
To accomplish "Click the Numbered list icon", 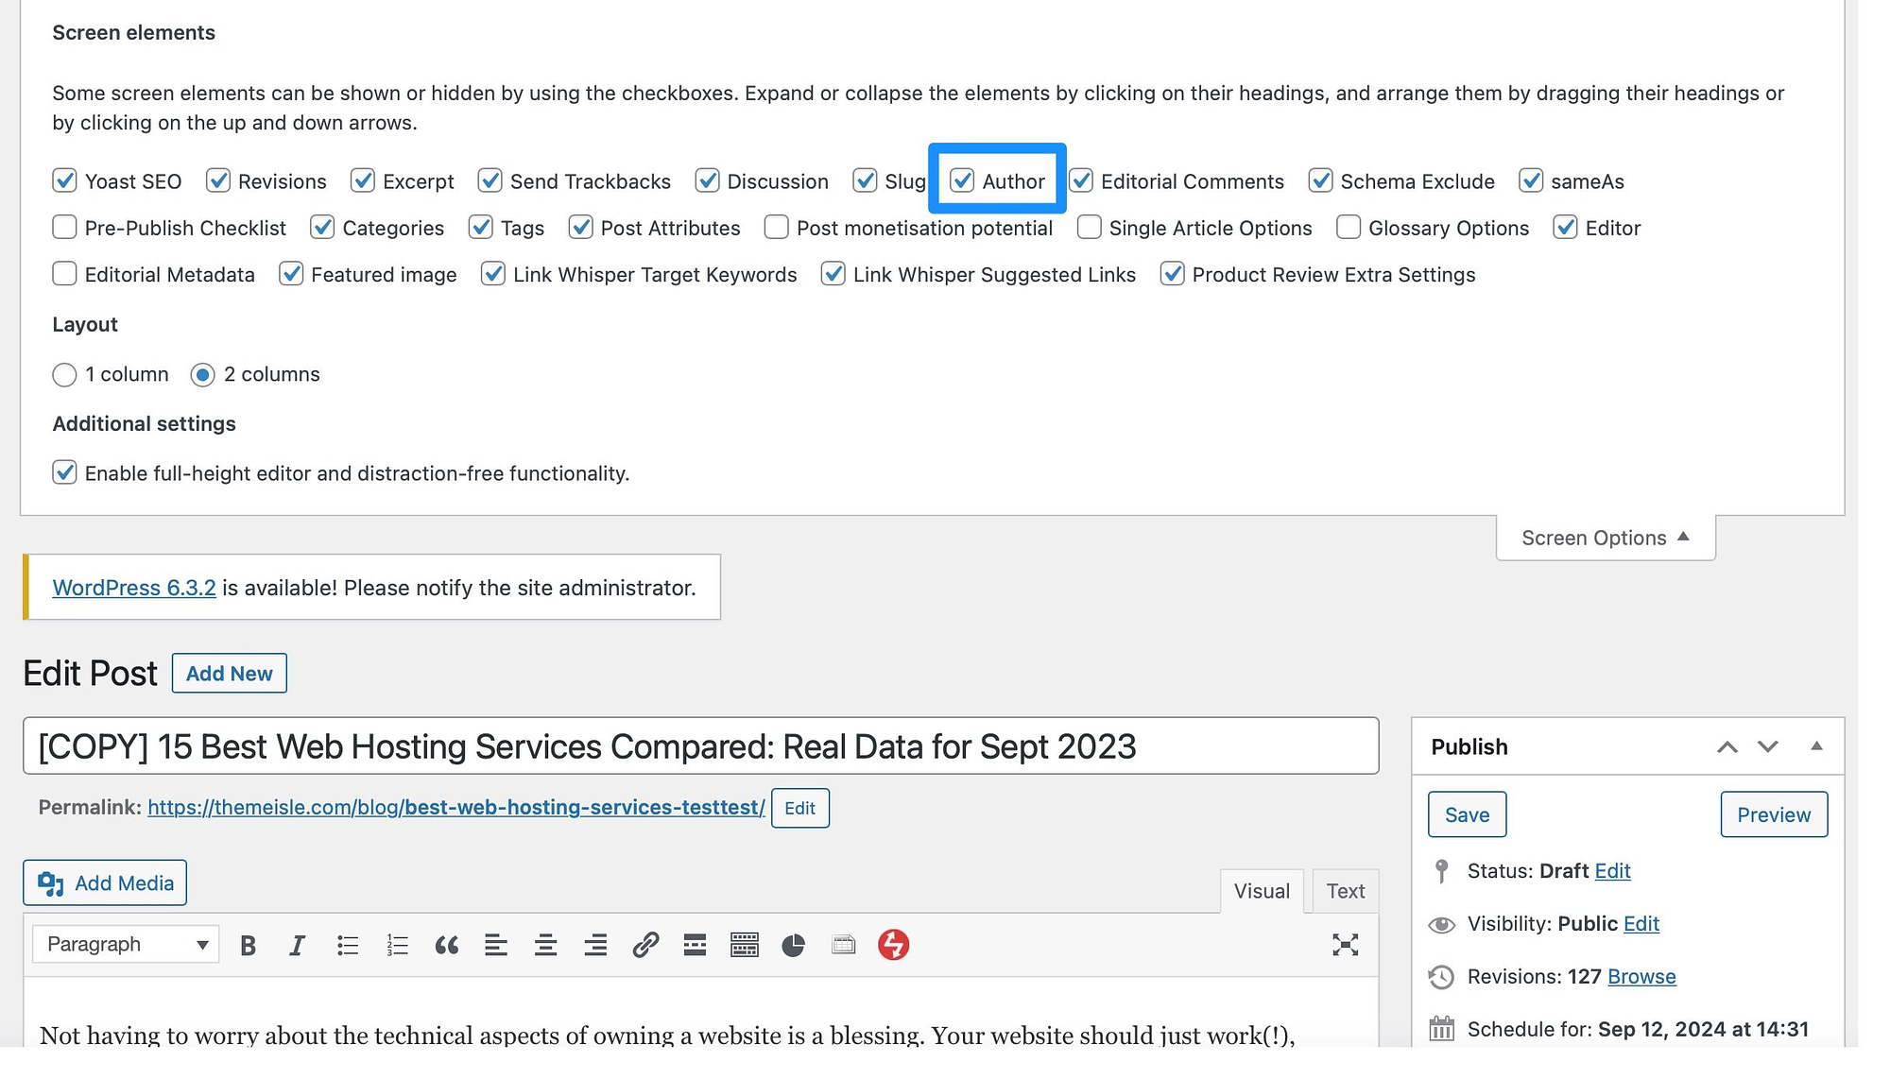I will 395,945.
